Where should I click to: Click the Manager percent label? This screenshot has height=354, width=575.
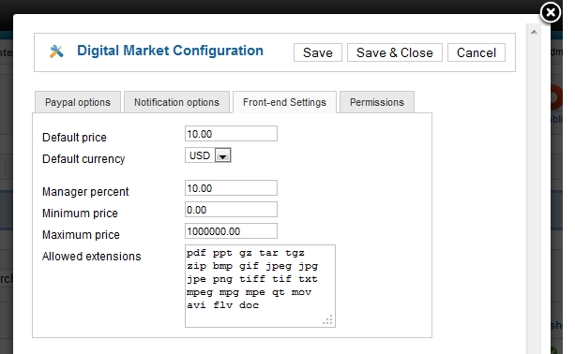pyautogui.click(x=85, y=192)
